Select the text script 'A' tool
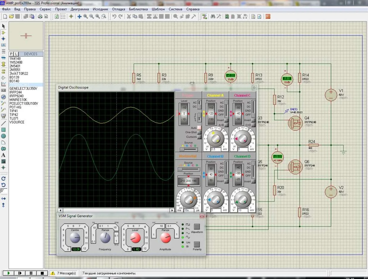 (4, 155)
